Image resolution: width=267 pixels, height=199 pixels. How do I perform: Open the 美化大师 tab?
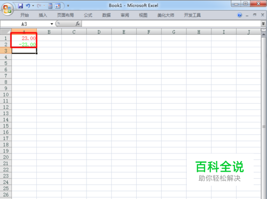[x=166, y=15]
